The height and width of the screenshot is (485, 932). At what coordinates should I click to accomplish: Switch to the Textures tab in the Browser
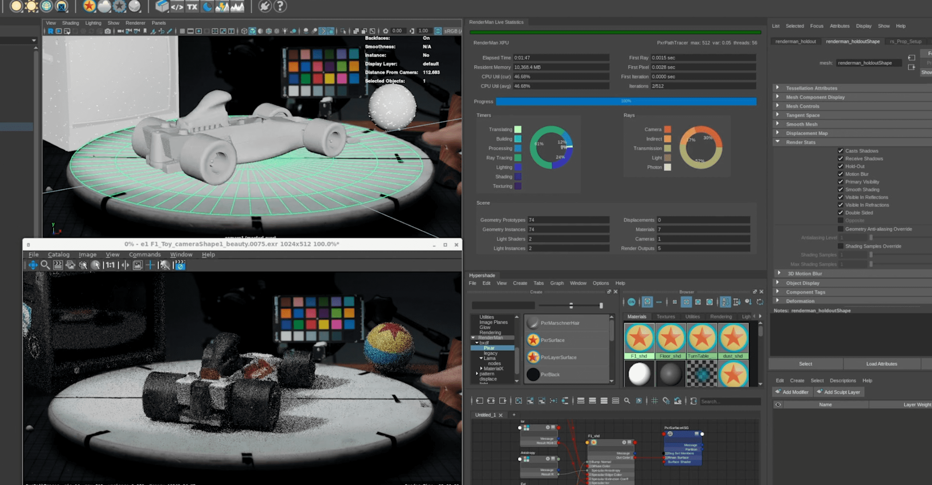point(666,316)
